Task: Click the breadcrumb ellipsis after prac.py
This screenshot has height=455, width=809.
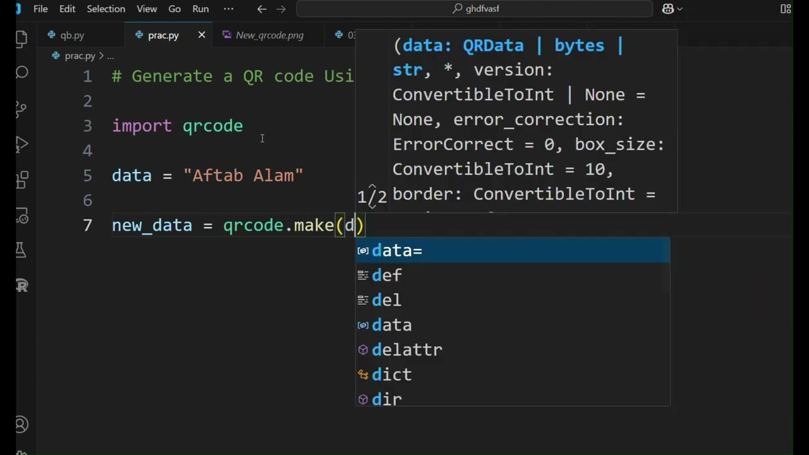Action: [110, 56]
